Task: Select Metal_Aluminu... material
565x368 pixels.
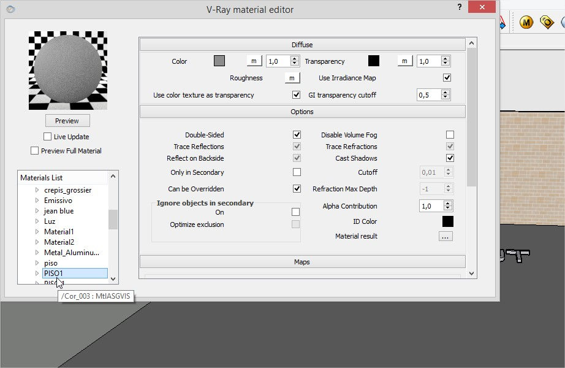Action: pos(72,253)
